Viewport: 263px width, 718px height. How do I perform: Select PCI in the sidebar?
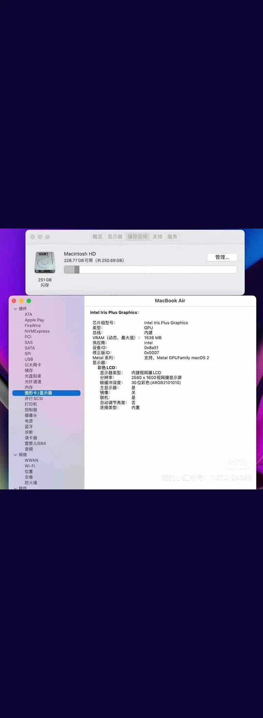click(x=28, y=337)
